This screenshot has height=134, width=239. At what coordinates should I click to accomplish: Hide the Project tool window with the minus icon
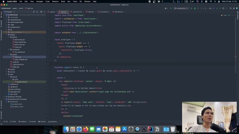[44, 12]
